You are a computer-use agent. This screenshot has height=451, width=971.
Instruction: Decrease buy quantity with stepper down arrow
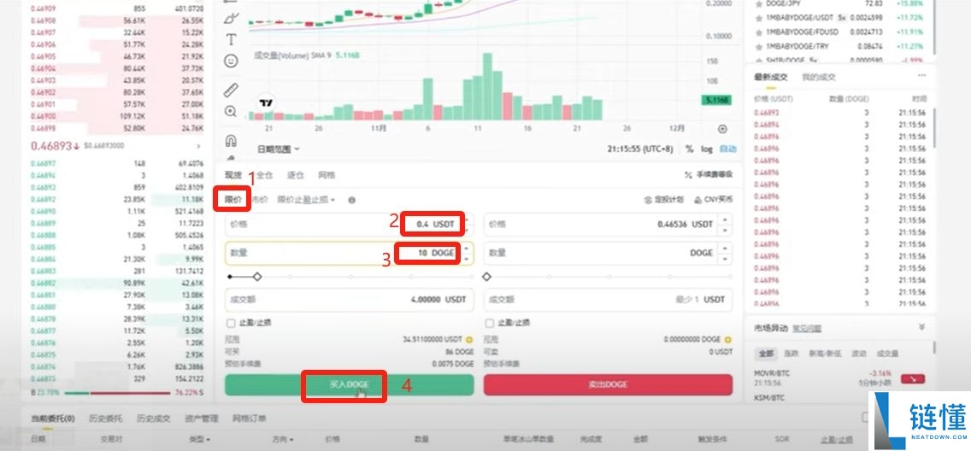pyautogui.click(x=468, y=258)
